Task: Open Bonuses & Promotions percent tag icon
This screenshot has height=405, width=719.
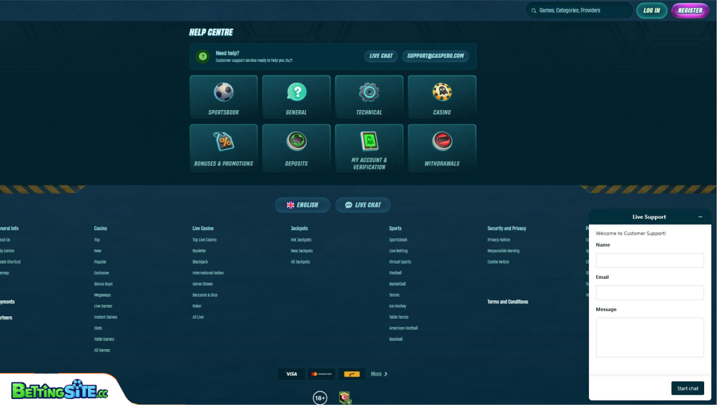Action: [x=223, y=142]
